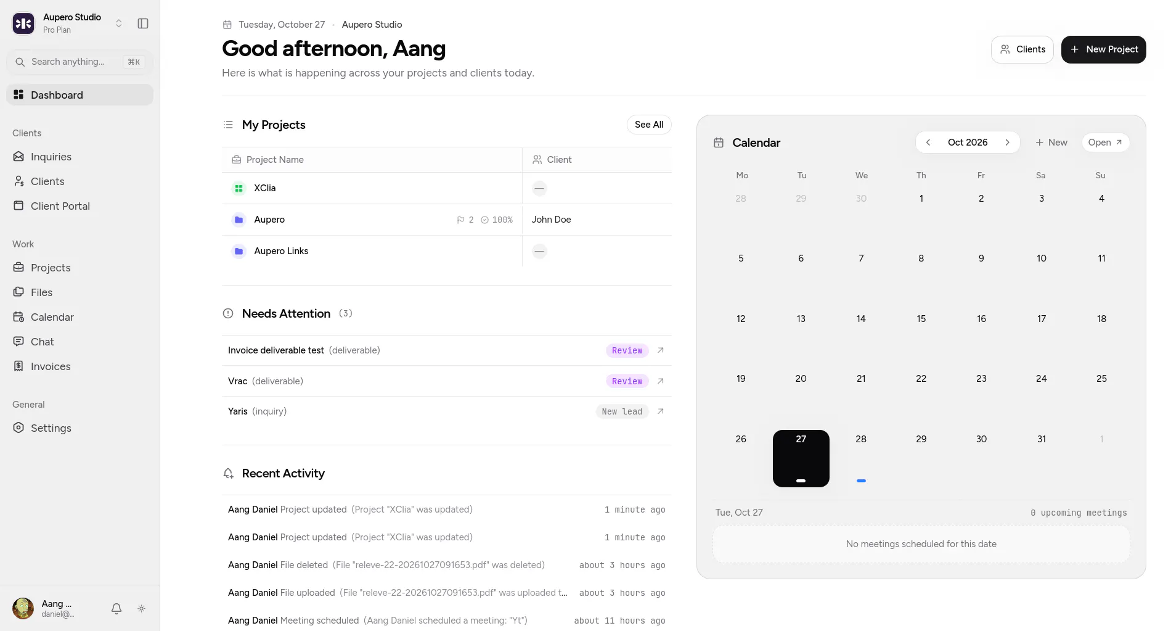Click the Review badge on Vrac
Screen dimensions: 1171x631
coord(627,381)
